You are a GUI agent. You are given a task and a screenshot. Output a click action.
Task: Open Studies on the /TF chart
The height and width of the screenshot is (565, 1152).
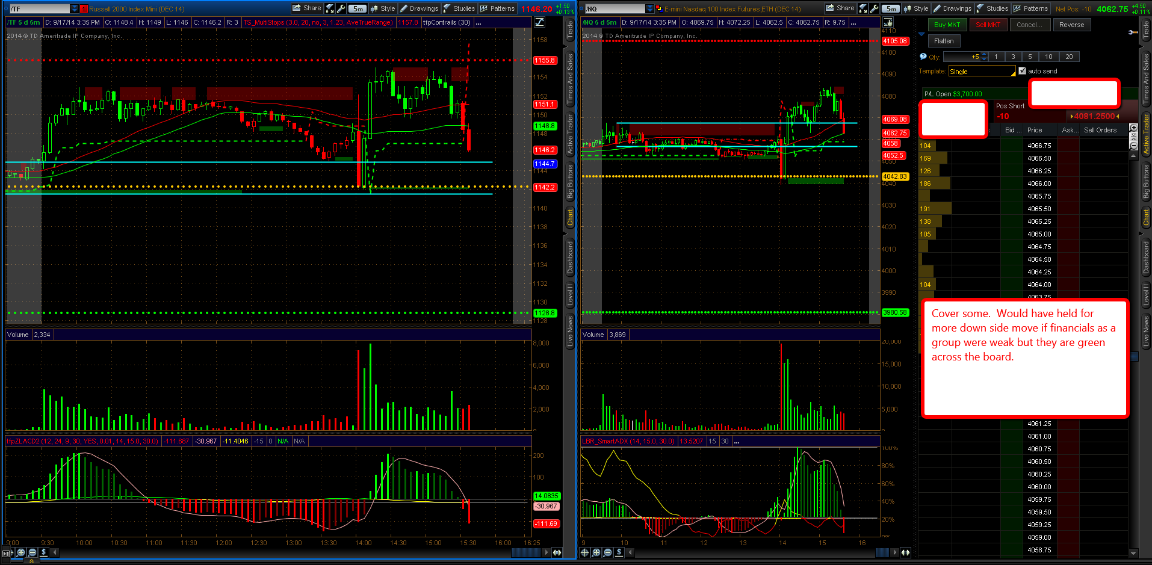(459, 8)
